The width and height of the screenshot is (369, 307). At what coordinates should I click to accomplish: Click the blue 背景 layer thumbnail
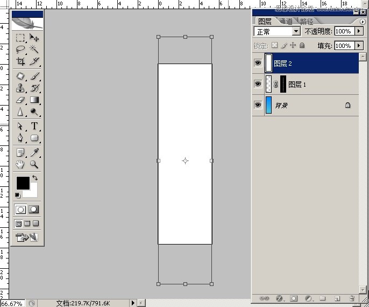(268, 105)
